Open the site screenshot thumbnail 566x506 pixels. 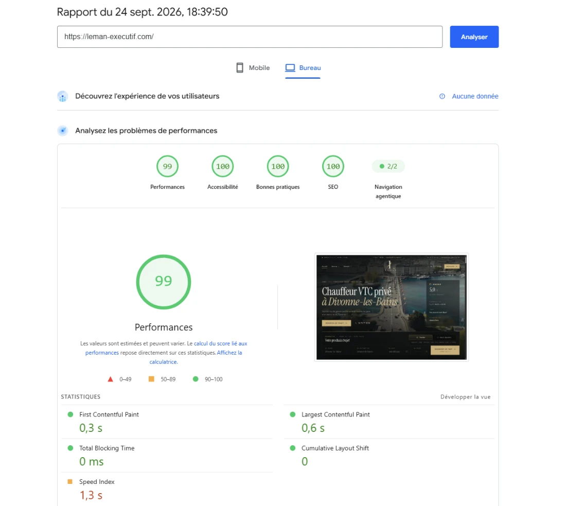[391, 307]
